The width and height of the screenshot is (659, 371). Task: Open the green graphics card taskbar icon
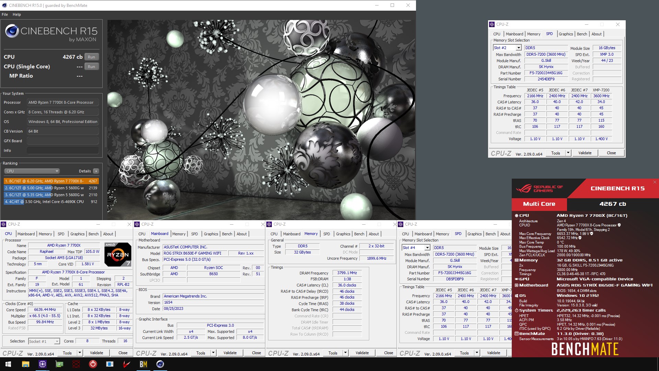coord(60,364)
